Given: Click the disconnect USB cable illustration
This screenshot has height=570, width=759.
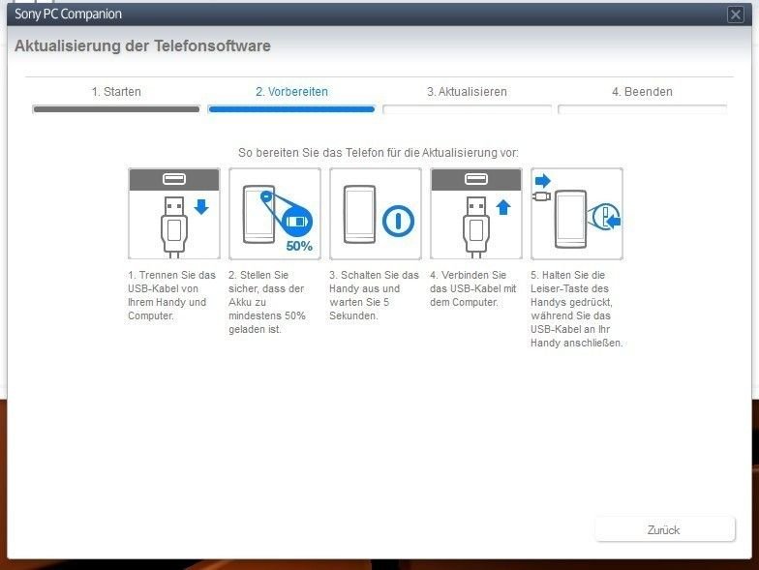Looking at the screenshot, I should tap(174, 213).
